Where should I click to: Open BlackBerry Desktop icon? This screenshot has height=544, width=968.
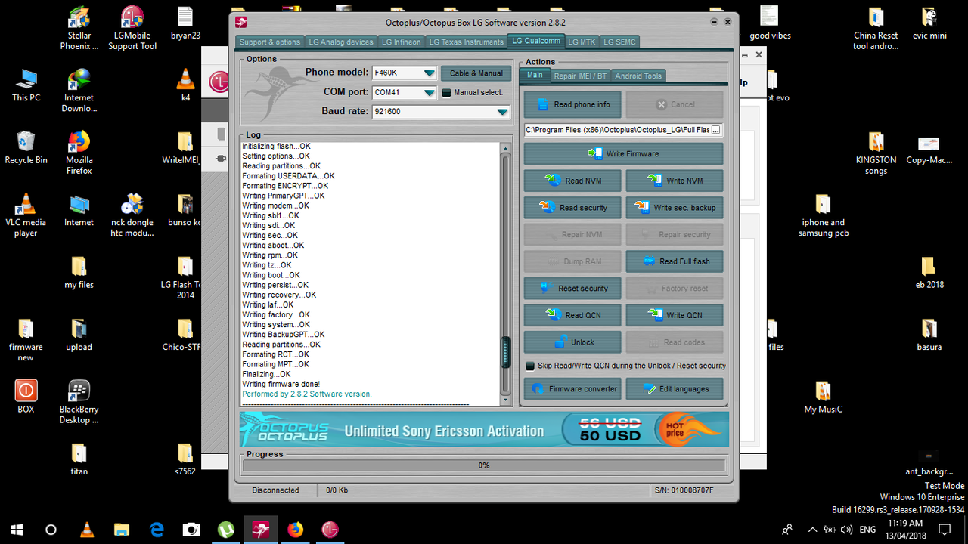[79, 402]
